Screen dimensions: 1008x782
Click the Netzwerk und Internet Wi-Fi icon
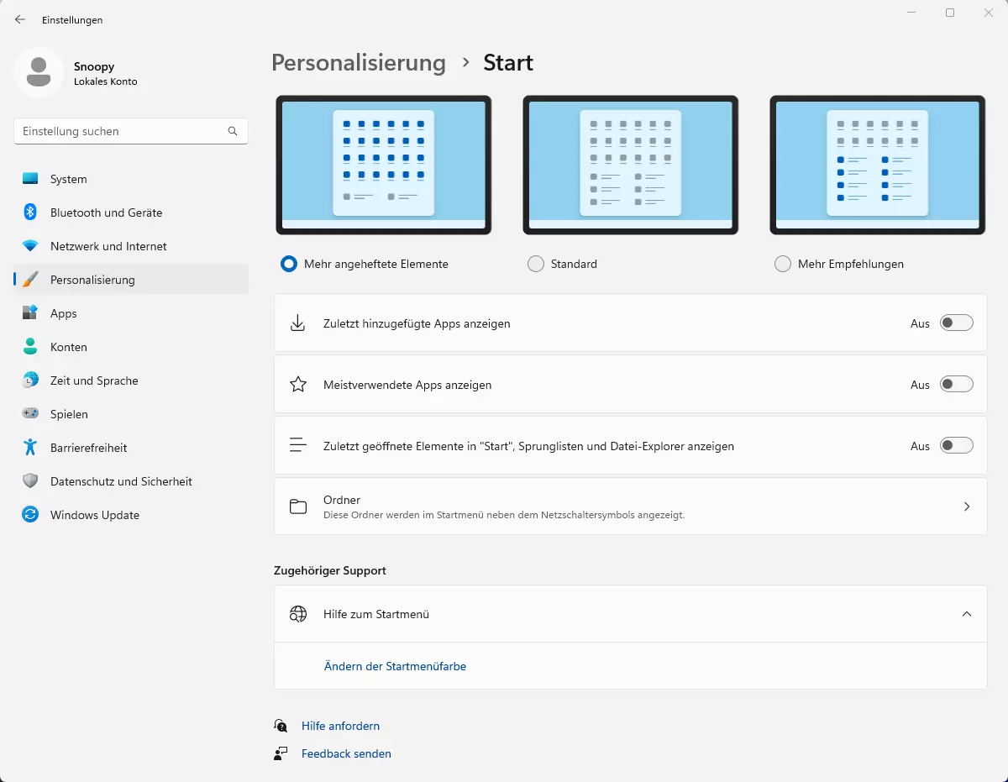coord(30,246)
